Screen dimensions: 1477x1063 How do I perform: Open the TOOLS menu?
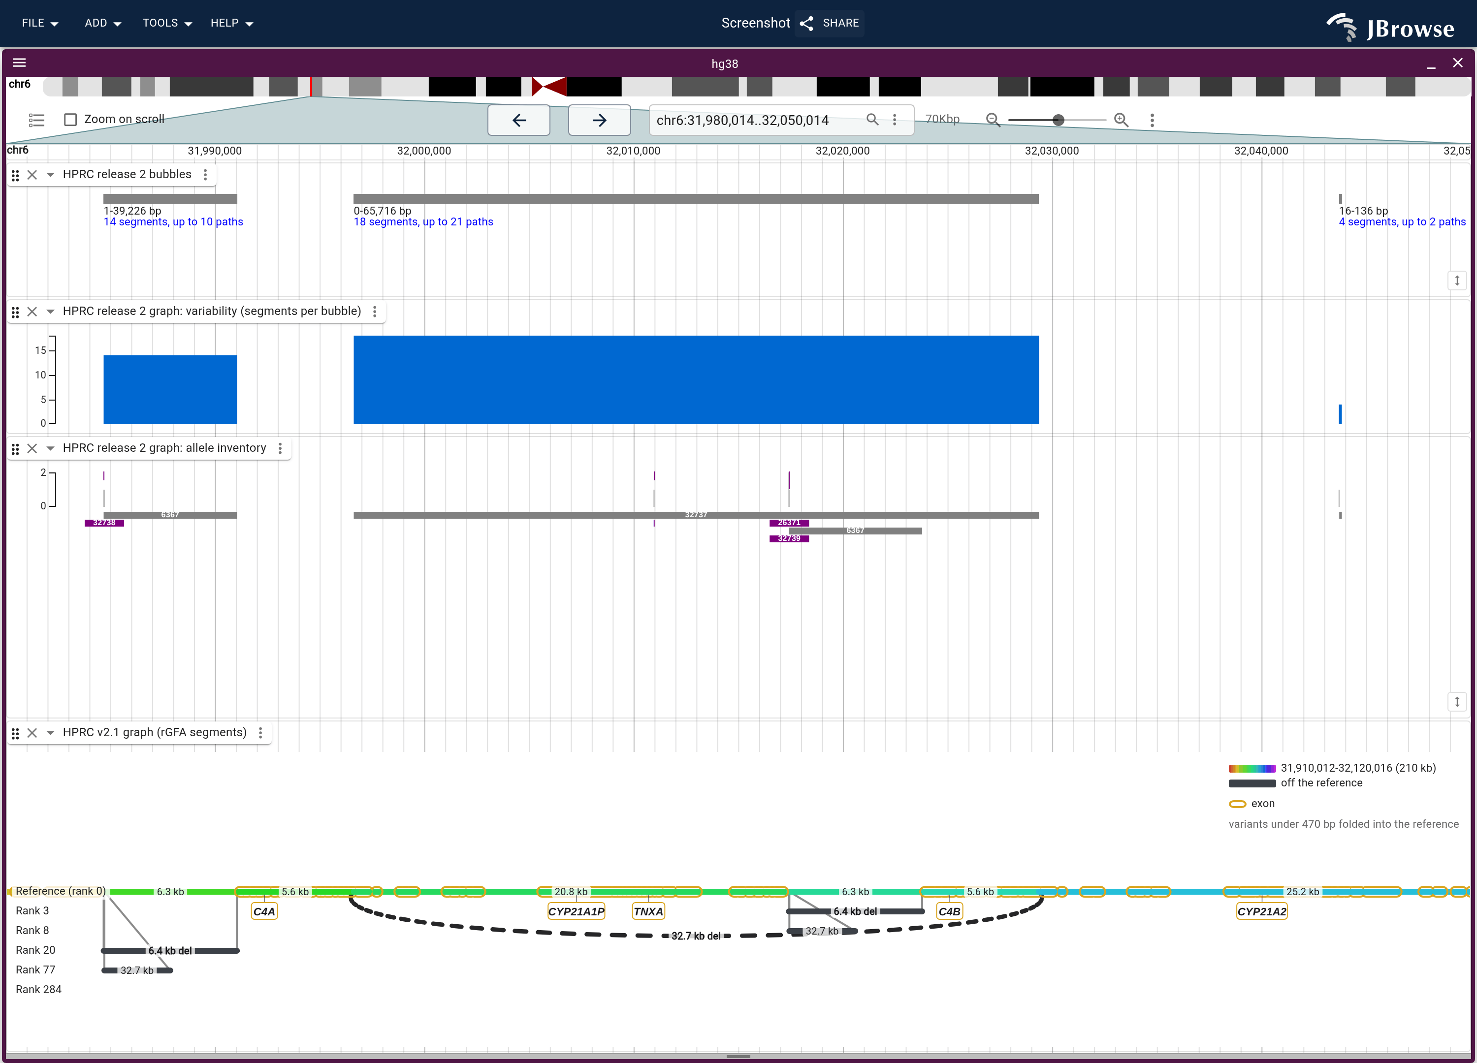coord(167,23)
